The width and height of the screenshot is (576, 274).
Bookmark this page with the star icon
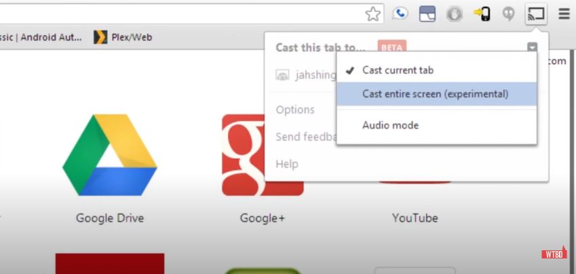372,14
